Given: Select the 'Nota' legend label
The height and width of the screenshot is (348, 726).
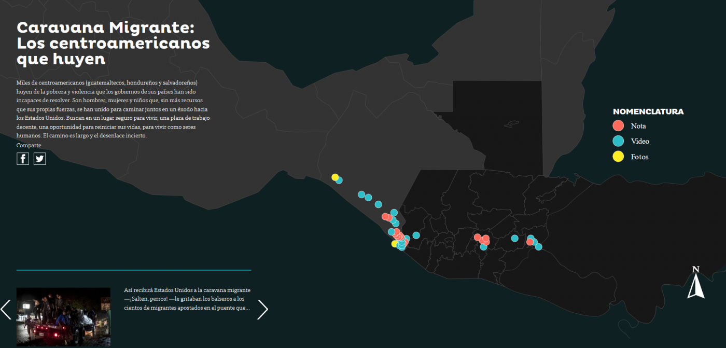Looking at the screenshot, I should click(638, 126).
